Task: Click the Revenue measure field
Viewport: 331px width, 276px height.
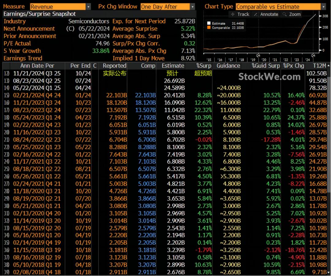Action: tap(58, 7)
